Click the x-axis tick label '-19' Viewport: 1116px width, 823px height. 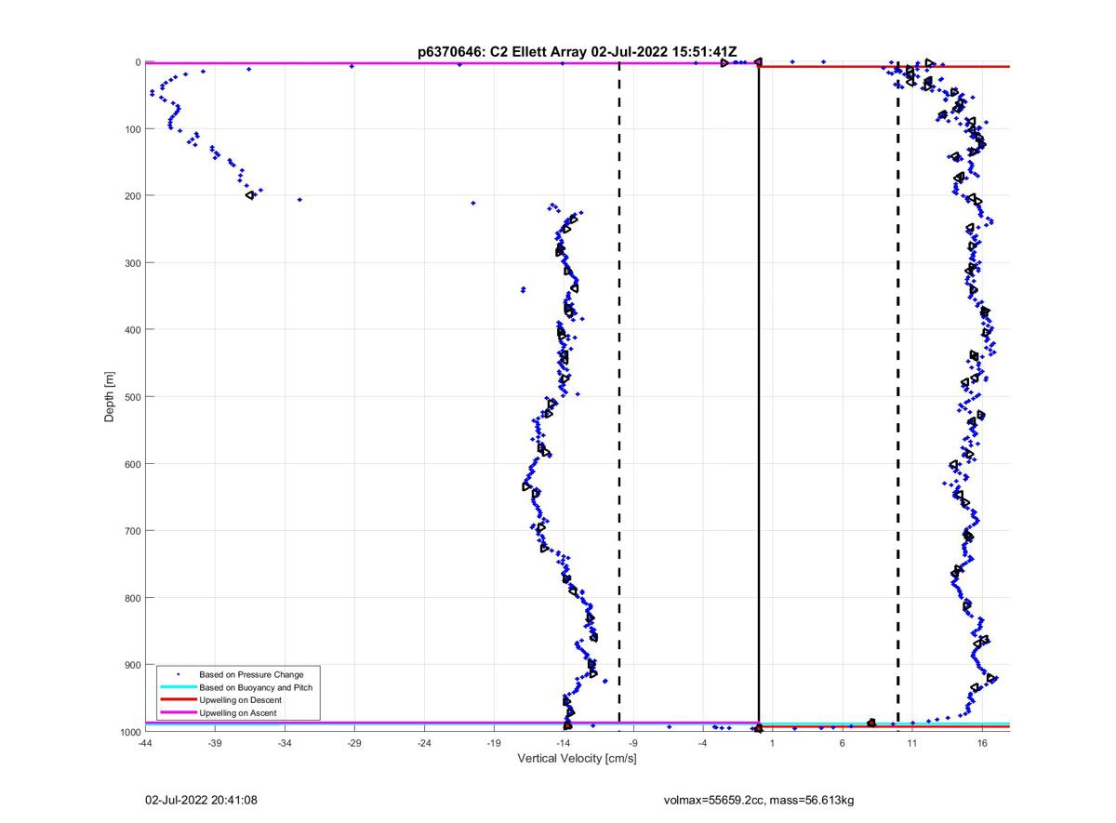pos(494,743)
